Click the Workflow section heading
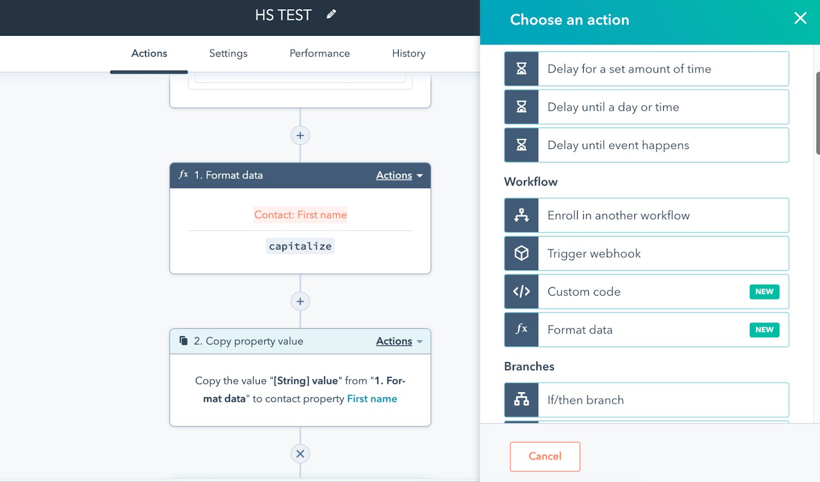The height and width of the screenshot is (482, 820). [x=531, y=182]
